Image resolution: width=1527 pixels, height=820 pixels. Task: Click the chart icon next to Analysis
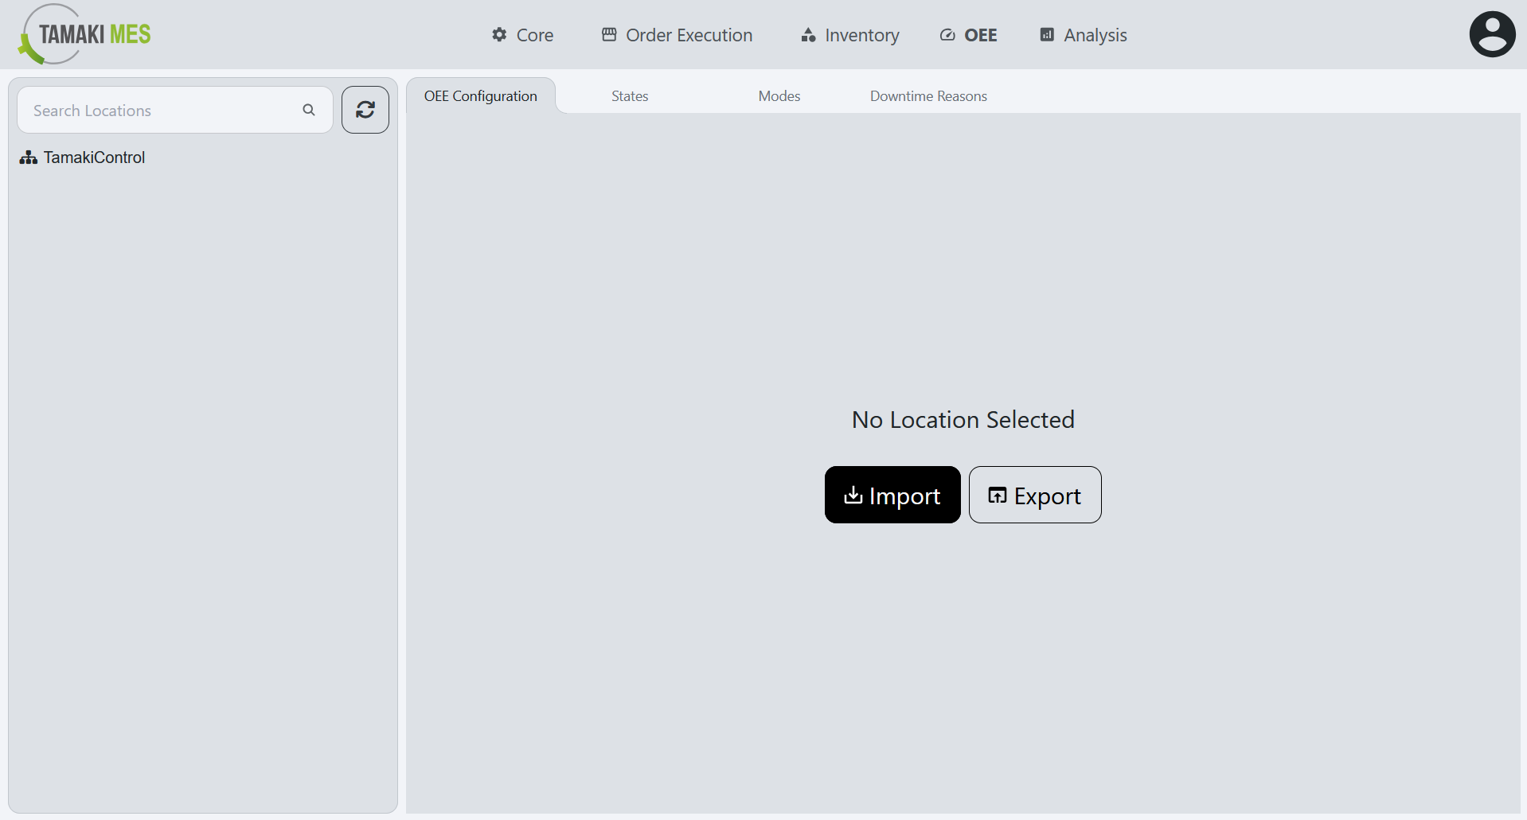tap(1045, 34)
